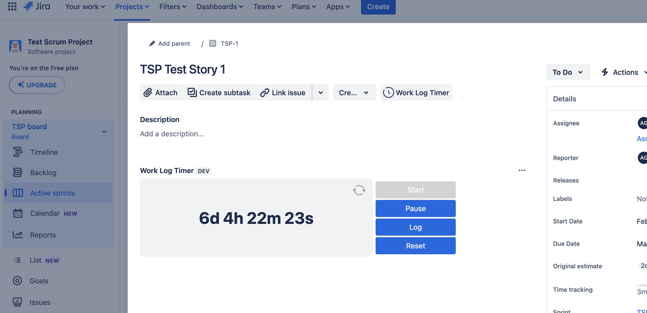647x313 pixels.
Task: Open Reports in the sidebar
Action: [43, 235]
